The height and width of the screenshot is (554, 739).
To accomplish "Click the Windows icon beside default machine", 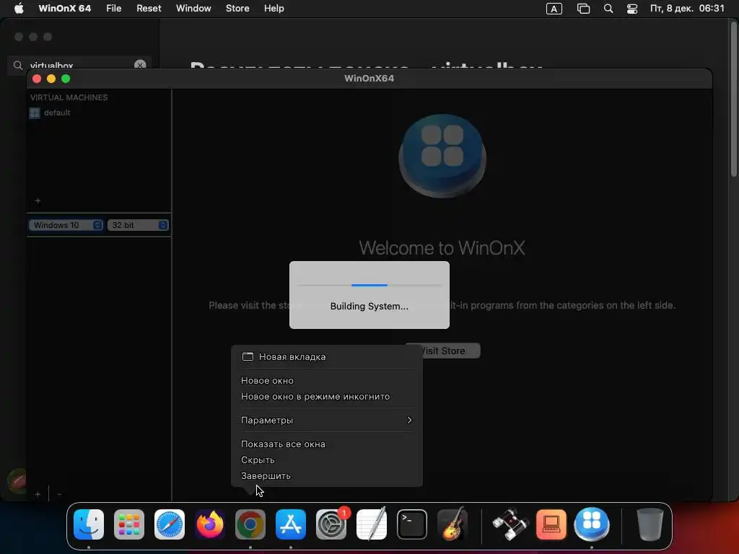I will [x=35, y=113].
